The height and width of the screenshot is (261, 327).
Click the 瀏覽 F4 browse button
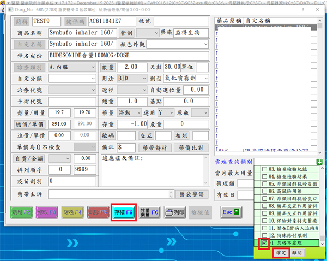(72, 211)
